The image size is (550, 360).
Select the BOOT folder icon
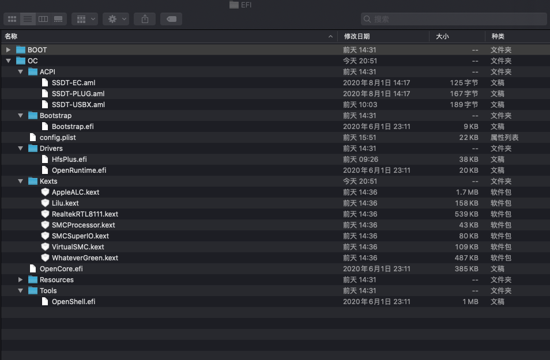(x=21, y=50)
